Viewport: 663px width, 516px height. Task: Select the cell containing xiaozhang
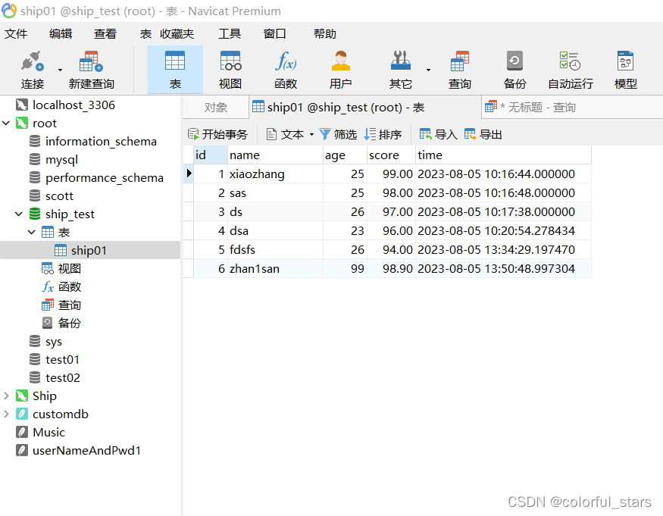(275, 174)
